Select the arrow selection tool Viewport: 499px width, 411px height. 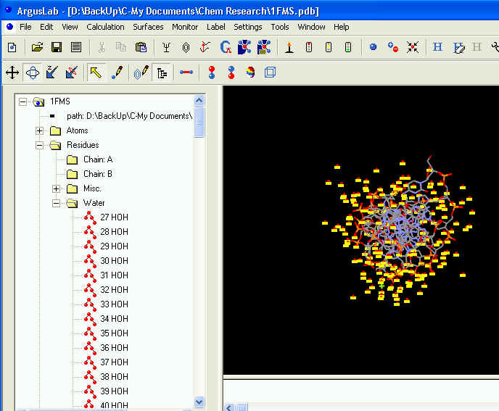point(95,72)
